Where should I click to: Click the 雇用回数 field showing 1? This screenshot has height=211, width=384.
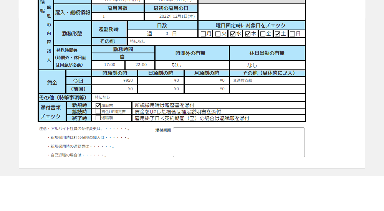coord(118,16)
